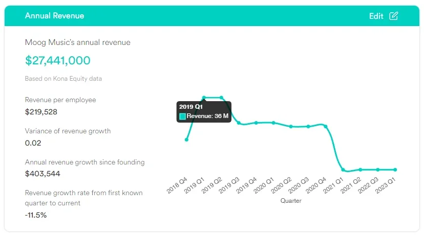Select the 2019 Q2 data point on chart

(x=221, y=98)
